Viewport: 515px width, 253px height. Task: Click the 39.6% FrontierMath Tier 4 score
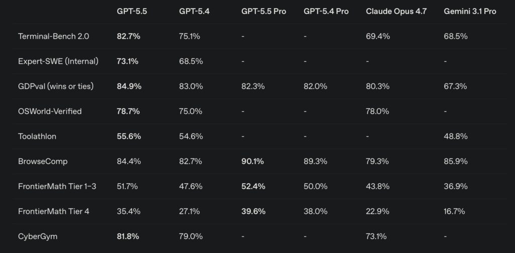coord(253,211)
